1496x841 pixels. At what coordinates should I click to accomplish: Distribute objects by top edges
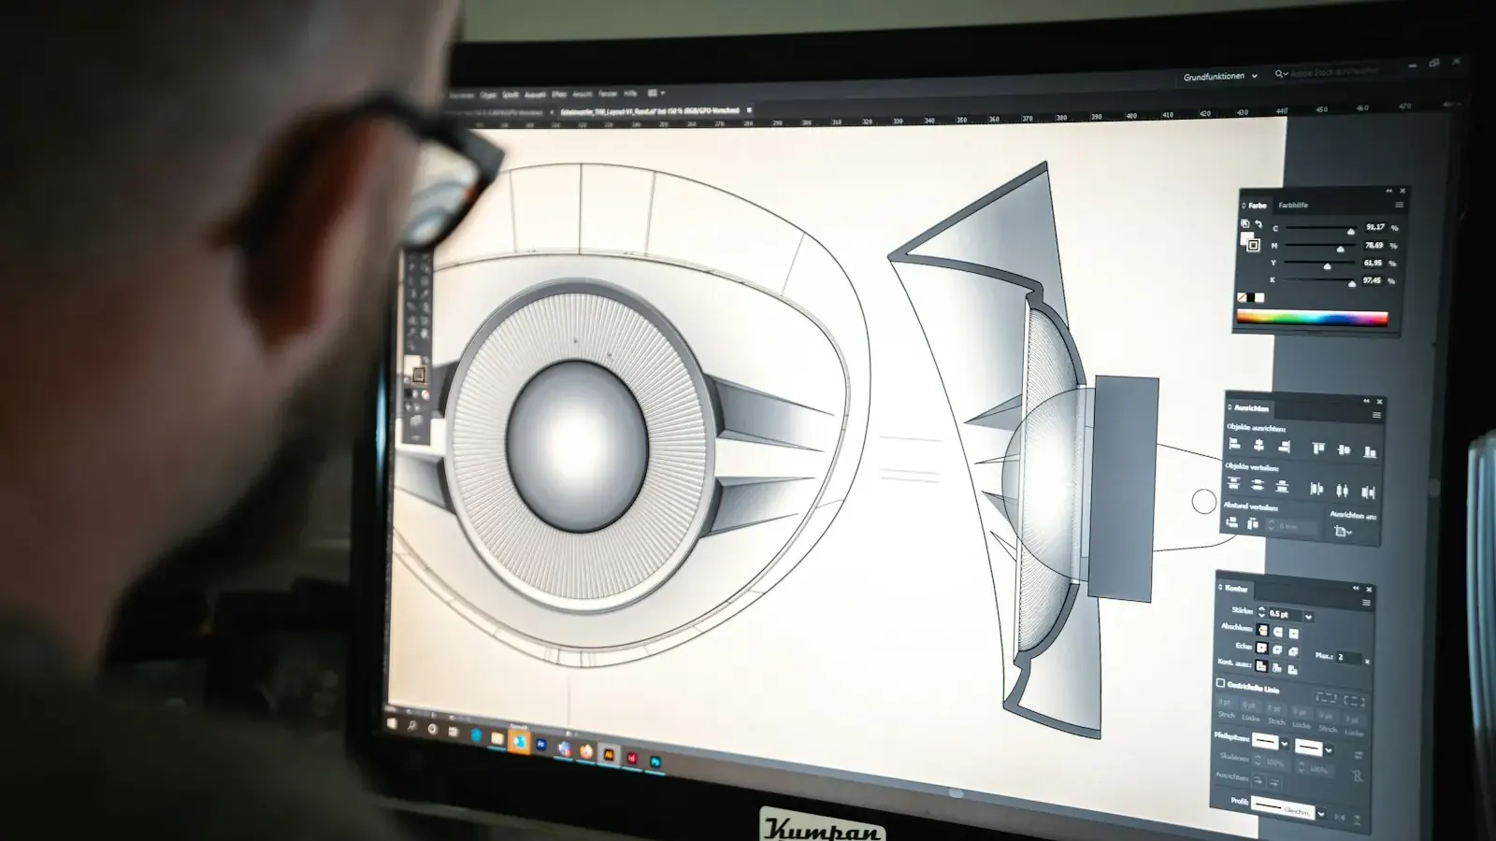1233,482
